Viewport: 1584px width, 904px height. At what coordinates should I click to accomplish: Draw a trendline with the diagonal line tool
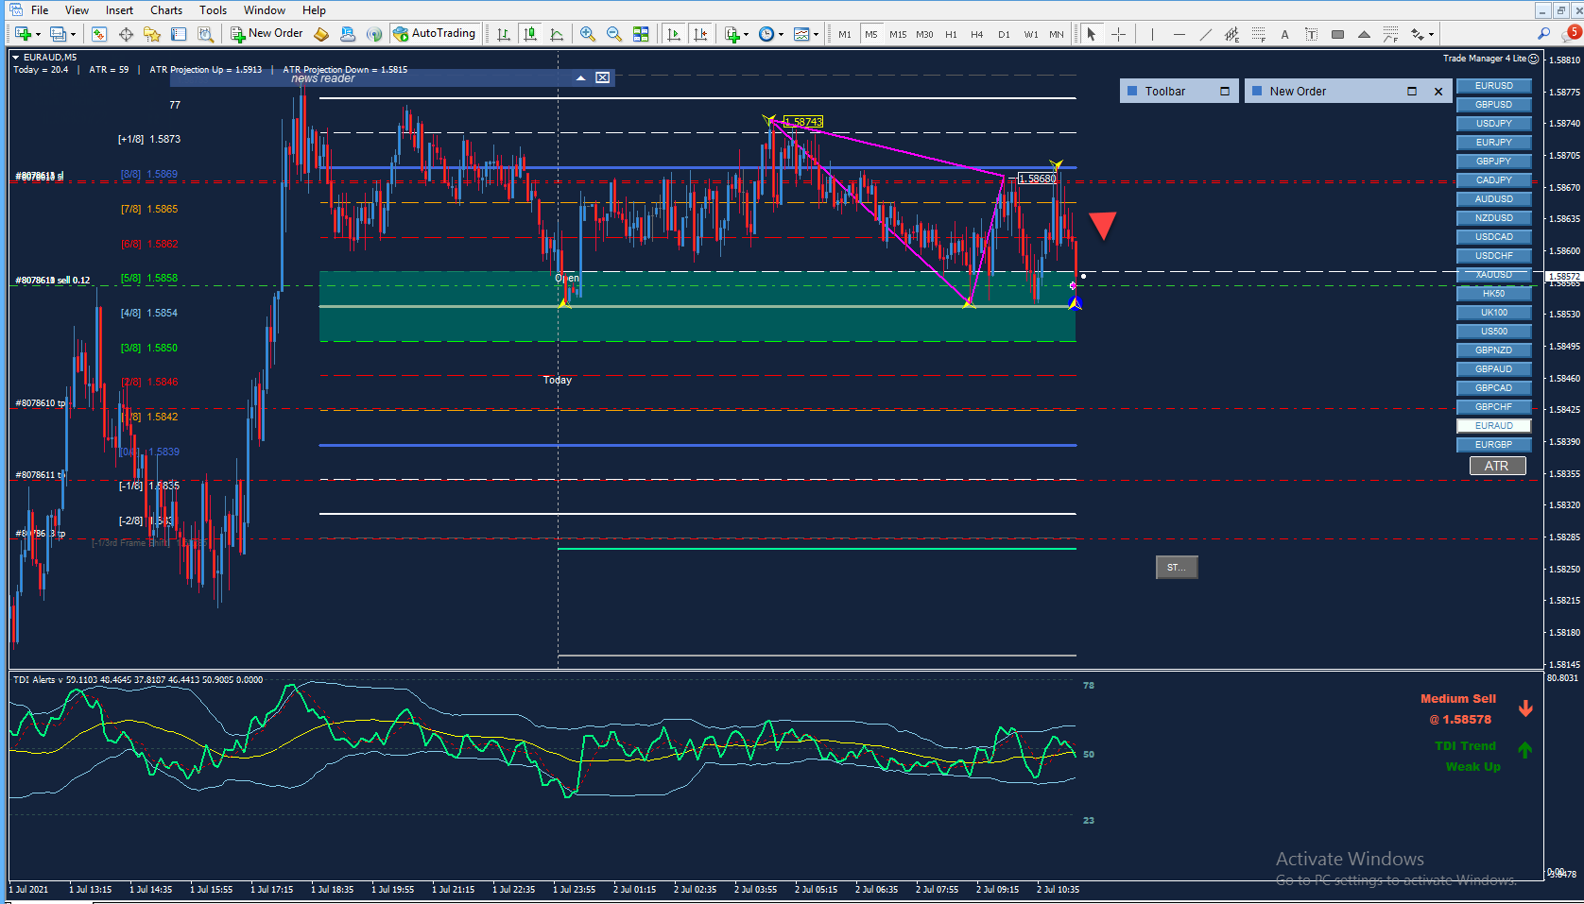(x=1205, y=34)
